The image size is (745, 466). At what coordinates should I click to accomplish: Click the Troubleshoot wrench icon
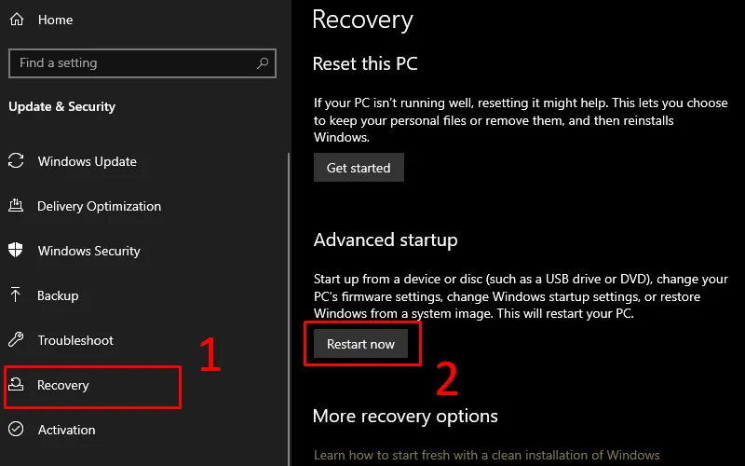pos(16,340)
